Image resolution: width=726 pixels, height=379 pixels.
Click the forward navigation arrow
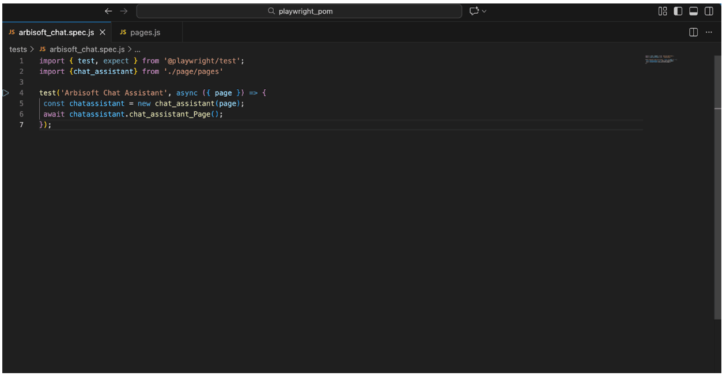pyautogui.click(x=123, y=10)
